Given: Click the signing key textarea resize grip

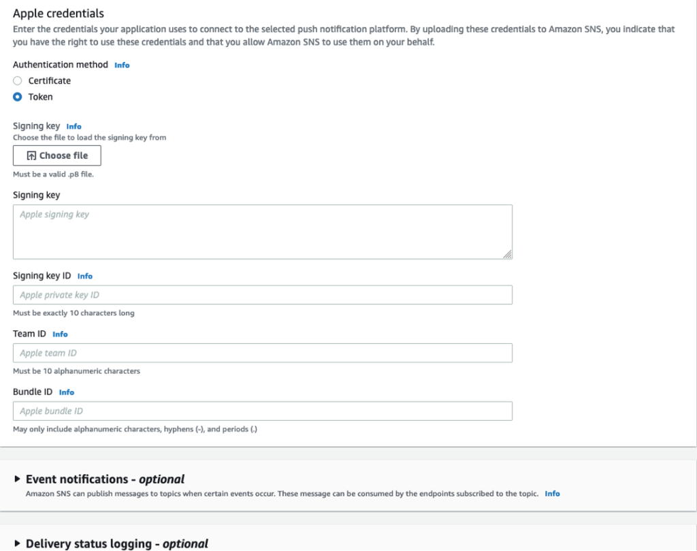Looking at the screenshot, I should 508,254.
